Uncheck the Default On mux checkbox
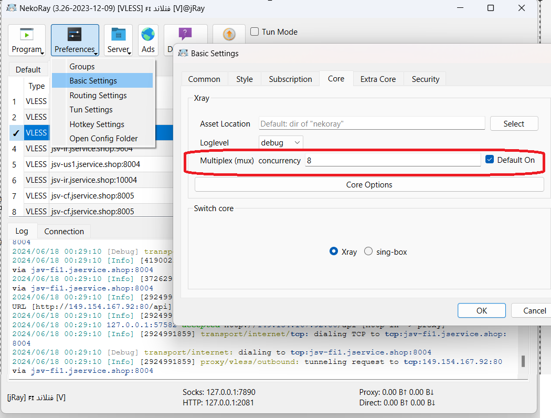Screen dimensions: 551x418 [490, 160]
